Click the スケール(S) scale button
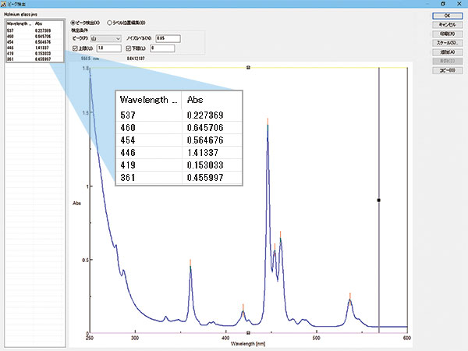 pyautogui.click(x=447, y=43)
